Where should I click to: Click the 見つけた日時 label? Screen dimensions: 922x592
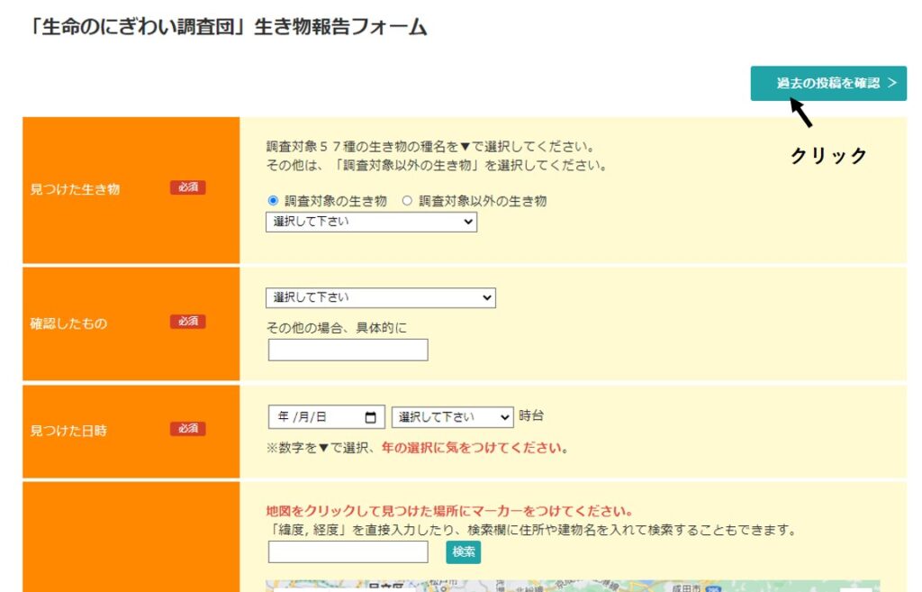pos(68,431)
